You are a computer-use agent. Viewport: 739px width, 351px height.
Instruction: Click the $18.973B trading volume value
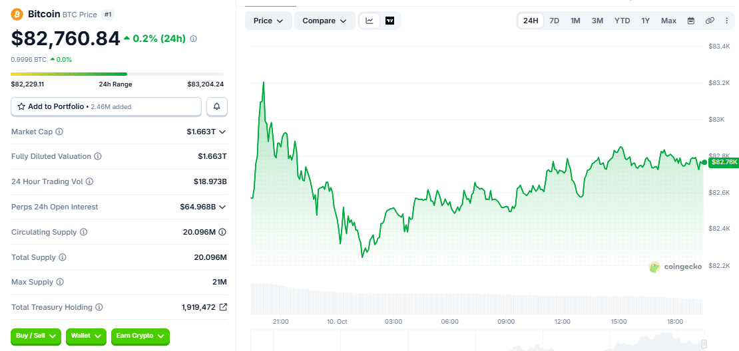coord(210,181)
